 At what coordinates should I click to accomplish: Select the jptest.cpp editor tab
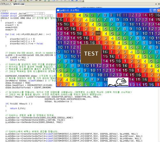(19, 4)
